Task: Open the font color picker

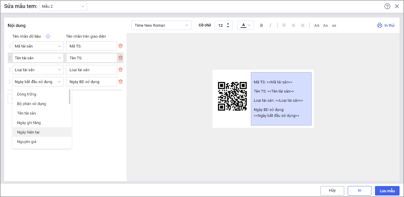Action: point(246,25)
